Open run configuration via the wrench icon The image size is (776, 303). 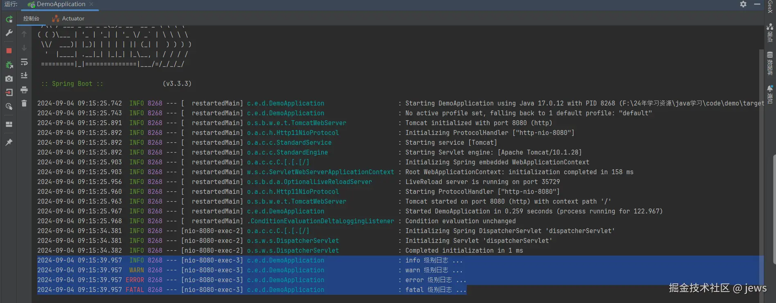[x=9, y=33]
